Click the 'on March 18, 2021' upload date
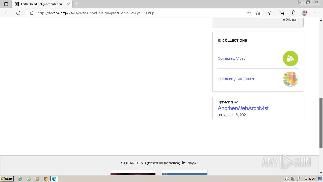 point(233,115)
